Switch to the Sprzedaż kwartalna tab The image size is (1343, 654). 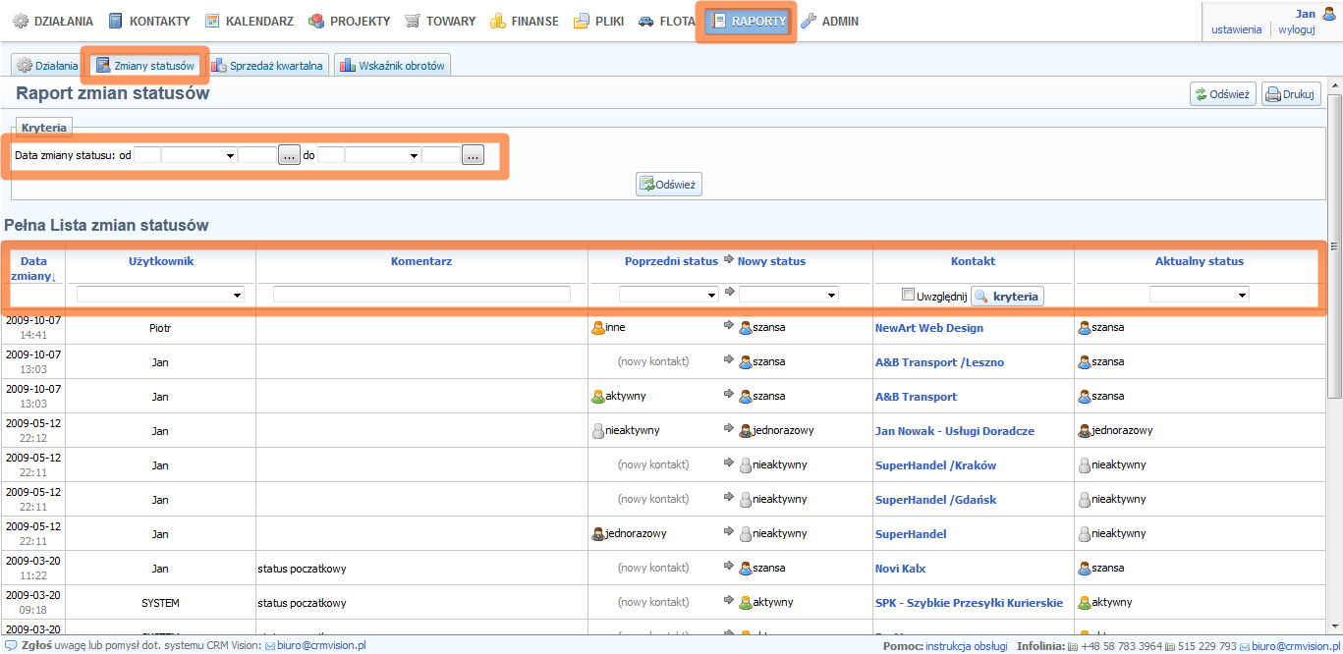[267, 66]
